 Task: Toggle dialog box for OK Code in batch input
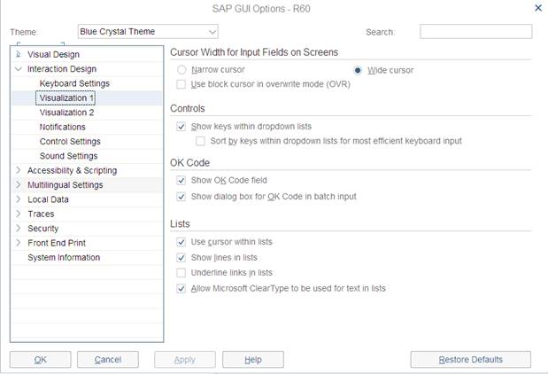[x=181, y=197]
